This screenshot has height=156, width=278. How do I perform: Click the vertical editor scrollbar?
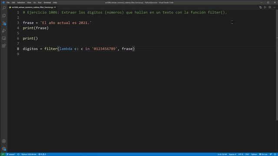pos(277,65)
